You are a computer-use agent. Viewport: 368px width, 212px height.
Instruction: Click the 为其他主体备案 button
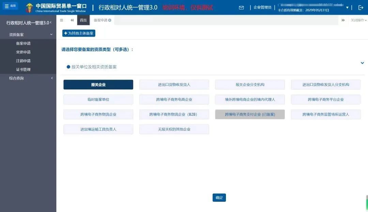[79, 33]
